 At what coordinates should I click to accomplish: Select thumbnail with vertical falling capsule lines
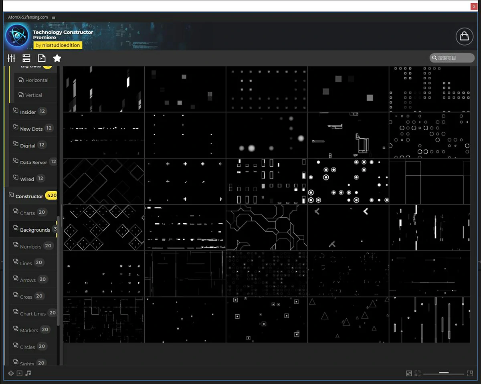[430, 320]
